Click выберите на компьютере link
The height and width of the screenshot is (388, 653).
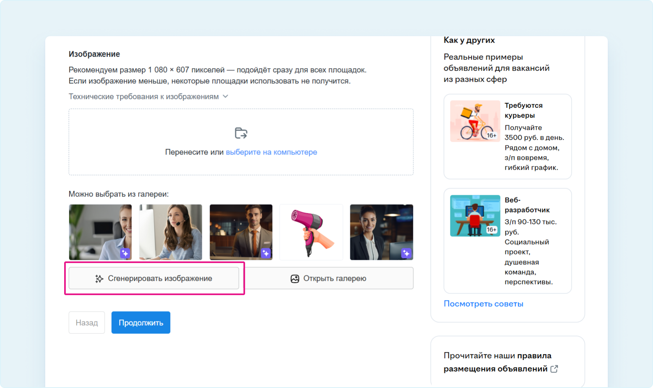point(271,152)
